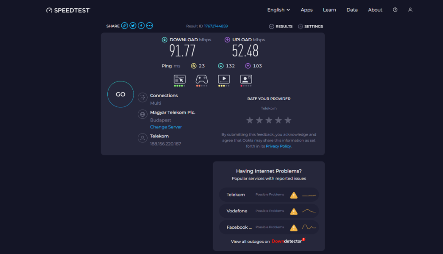The height and width of the screenshot is (254, 443).
Task: Open the Vodafone possible problems row
Action: point(269,211)
